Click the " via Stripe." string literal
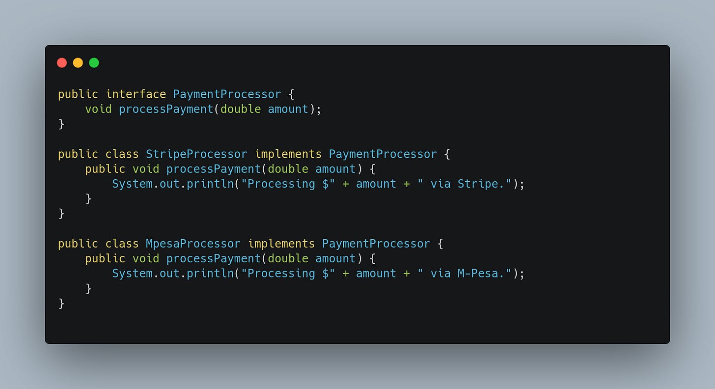715x389 pixels. (465, 184)
